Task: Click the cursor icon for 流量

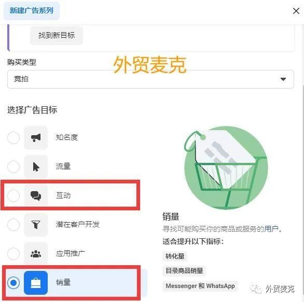Action: [x=36, y=167]
